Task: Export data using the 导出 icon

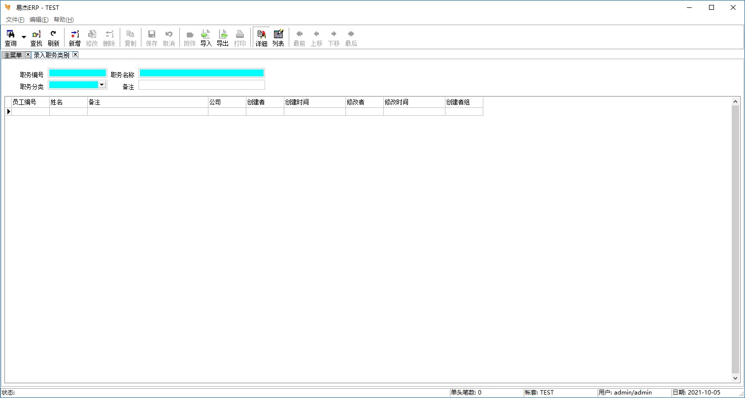Action: (x=223, y=38)
